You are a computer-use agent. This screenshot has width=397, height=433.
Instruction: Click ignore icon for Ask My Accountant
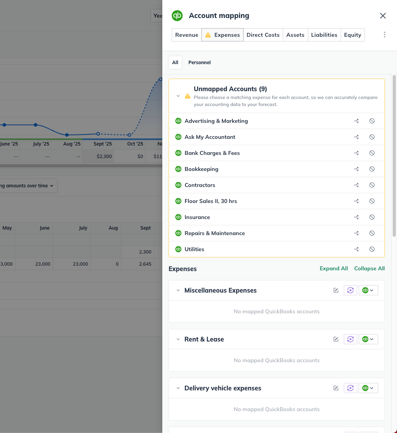(x=372, y=137)
